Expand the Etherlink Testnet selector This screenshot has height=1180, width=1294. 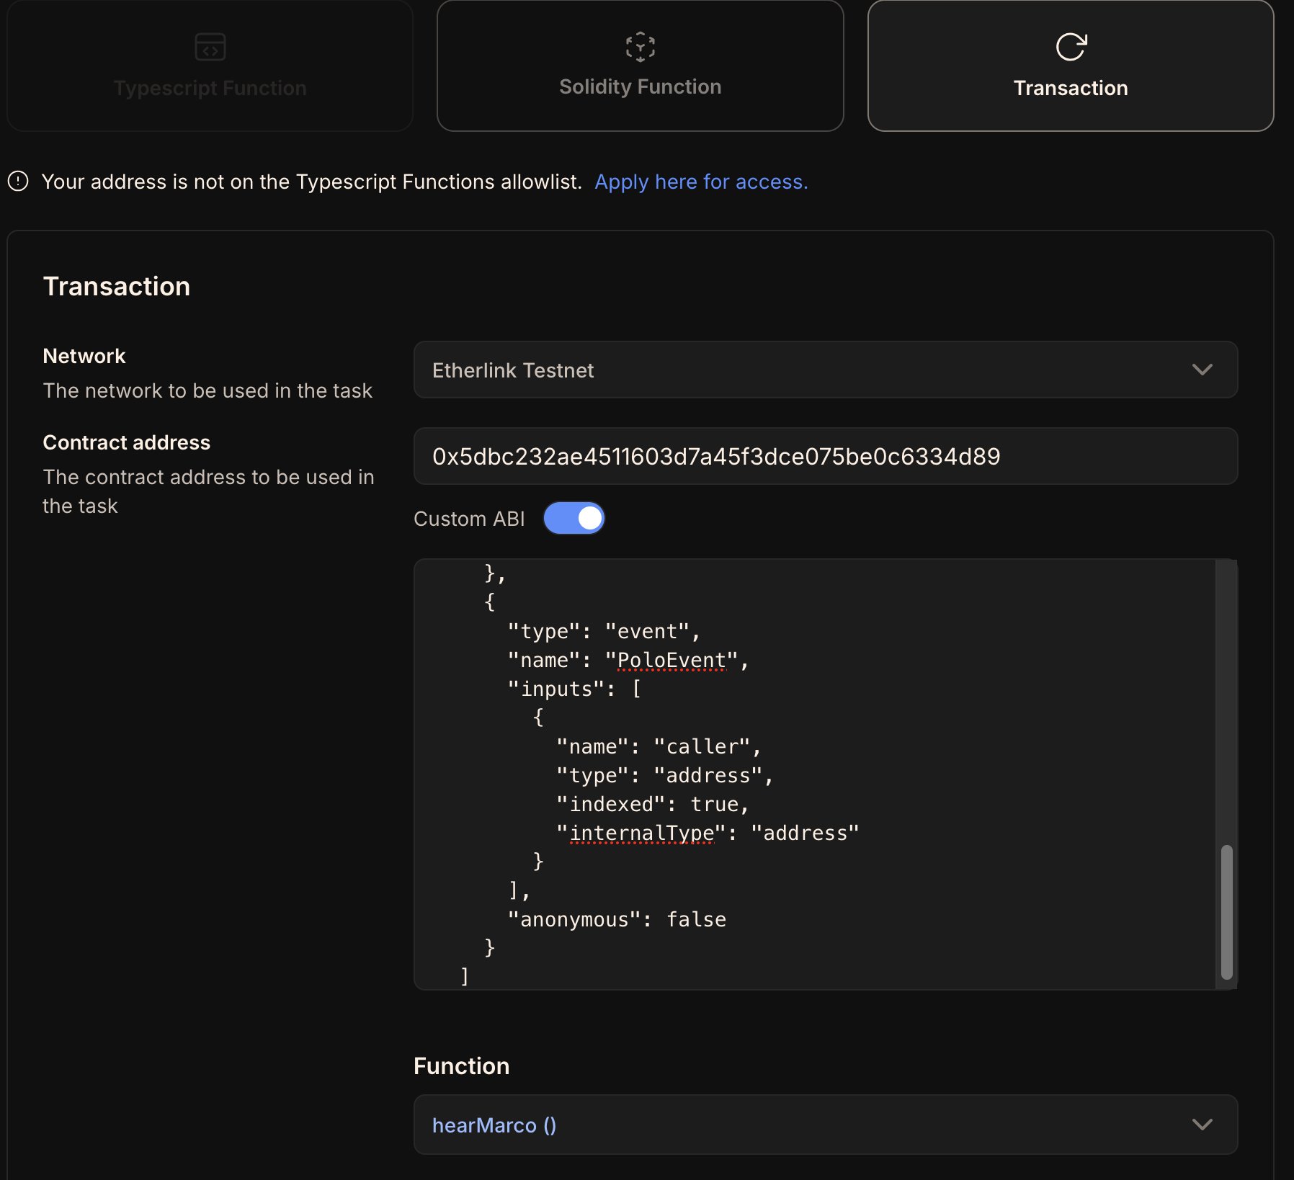click(x=825, y=370)
